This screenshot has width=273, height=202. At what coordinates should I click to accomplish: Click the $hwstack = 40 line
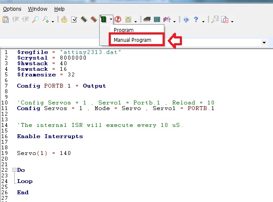tap(42, 63)
